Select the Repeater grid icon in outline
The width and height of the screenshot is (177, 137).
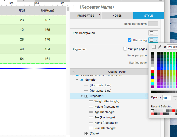87,96
